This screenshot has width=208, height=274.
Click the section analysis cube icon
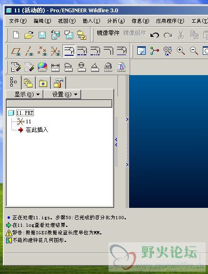(121, 67)
